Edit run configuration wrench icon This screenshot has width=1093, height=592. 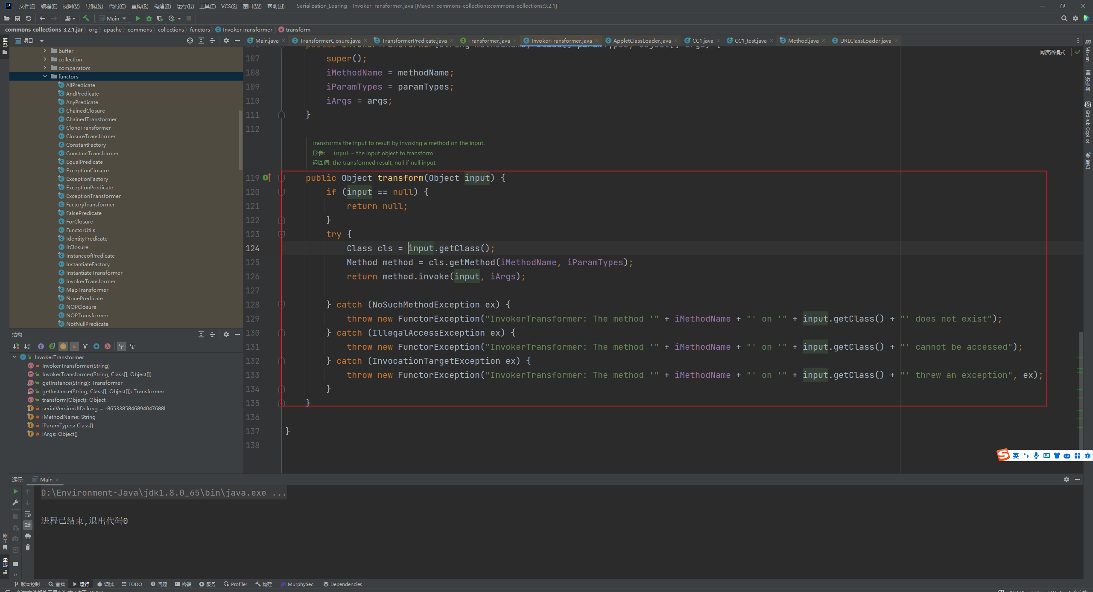[x=15, y=502]
